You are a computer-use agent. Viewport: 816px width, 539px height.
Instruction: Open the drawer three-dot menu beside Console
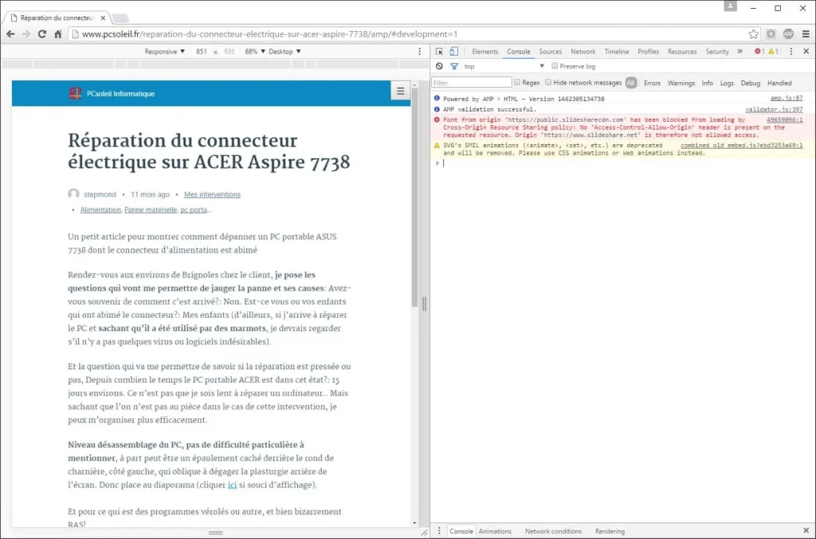coord(439,531)
